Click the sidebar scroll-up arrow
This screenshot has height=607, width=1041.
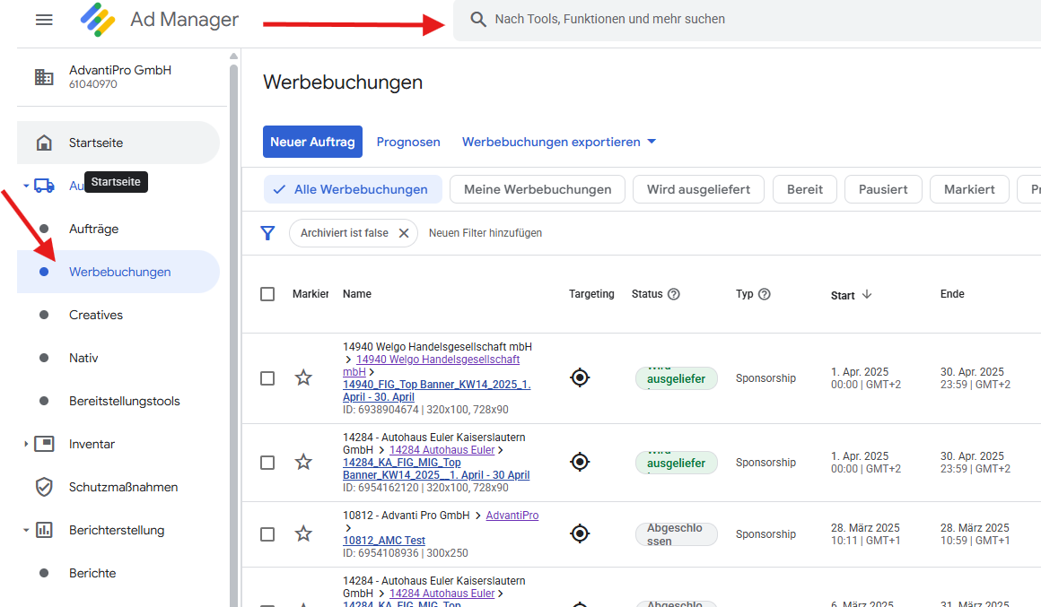pos(233,56)
